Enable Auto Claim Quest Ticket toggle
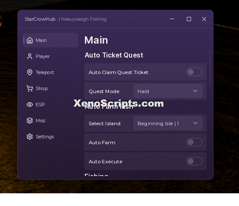The image size is (239, 206). tap(194, 72)
